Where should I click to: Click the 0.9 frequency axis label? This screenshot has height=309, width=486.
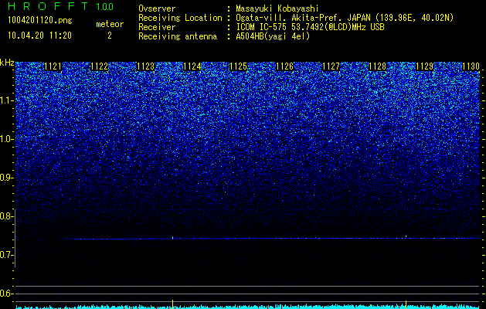[5, 178]
